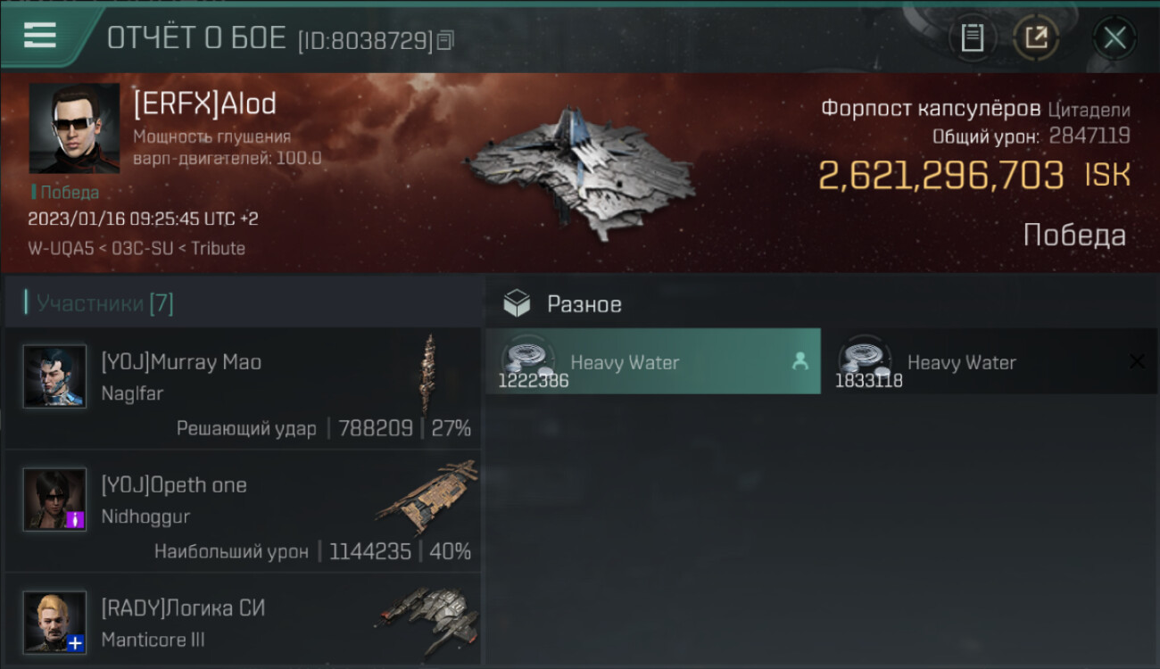Open Логика СИ's pilot portrait
Image resolution: width=1160 pixels, height=669 pixels.
coord(55,623)
